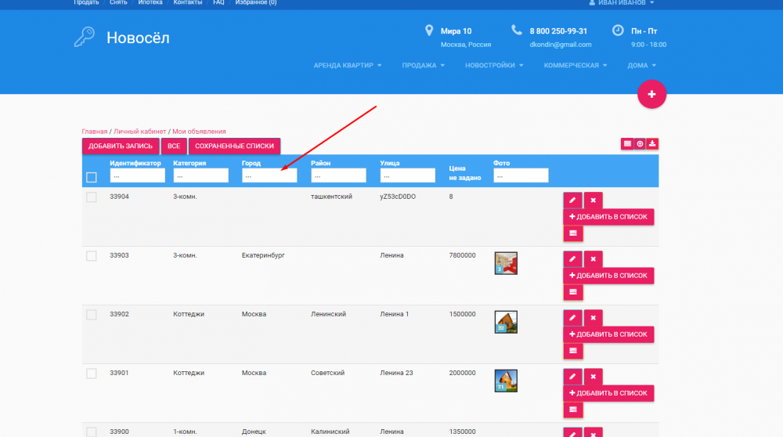This screenshot has width=783, height=437.
Task: Click the table view icon above the table
Action: click(x=627, y=143)
